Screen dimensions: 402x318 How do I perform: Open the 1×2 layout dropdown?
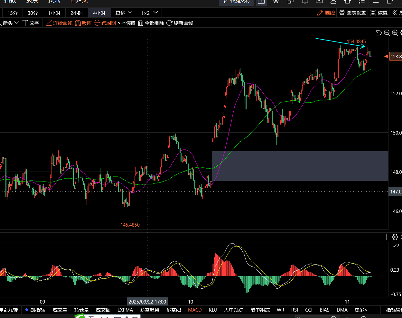(x=150, y=13)
